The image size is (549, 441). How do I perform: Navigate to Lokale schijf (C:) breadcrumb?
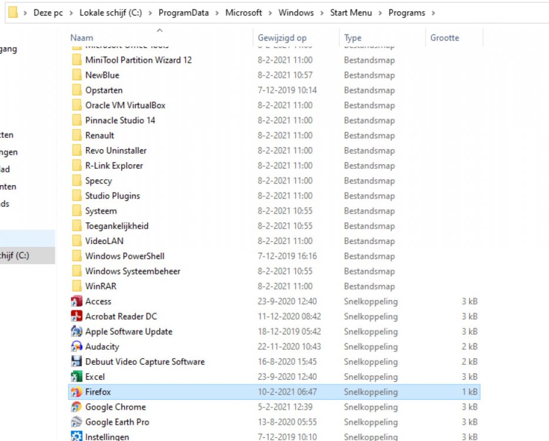point(111,13)
